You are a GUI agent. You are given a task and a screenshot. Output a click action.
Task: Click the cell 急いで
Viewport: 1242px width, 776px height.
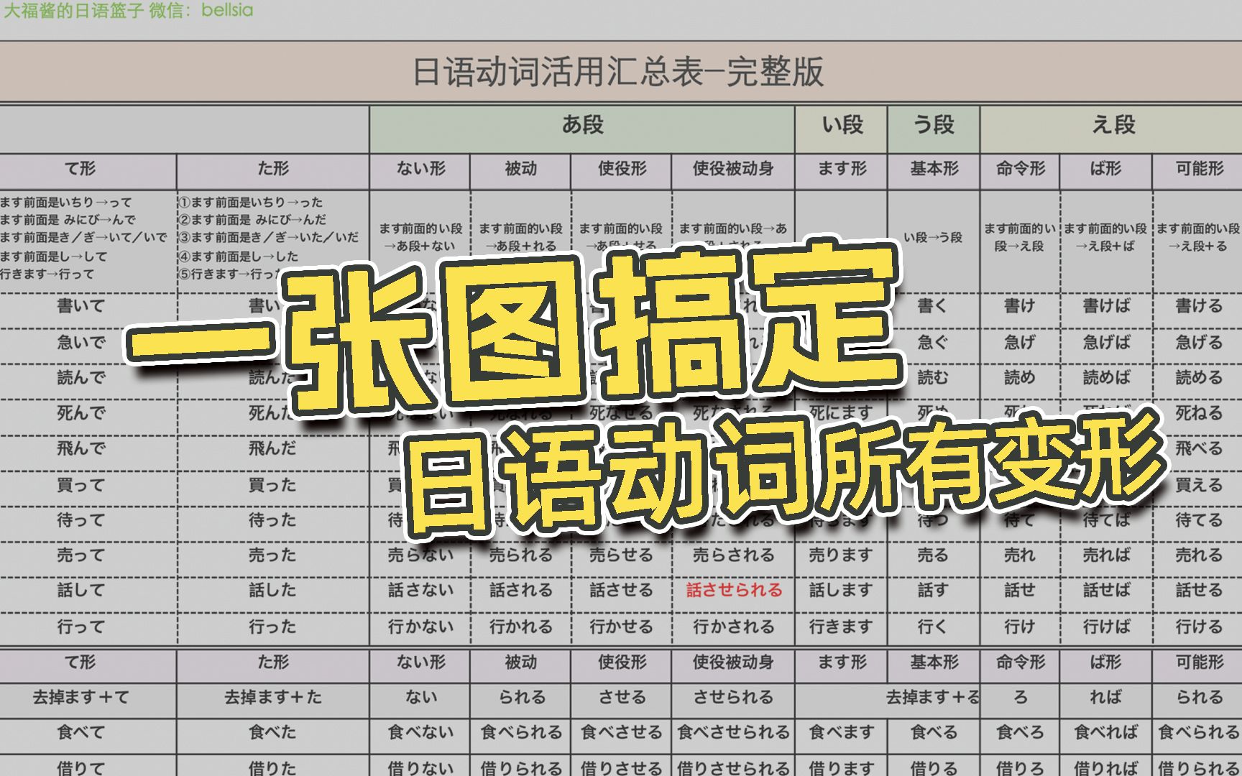pyautogui.click(x=81, y=343)
